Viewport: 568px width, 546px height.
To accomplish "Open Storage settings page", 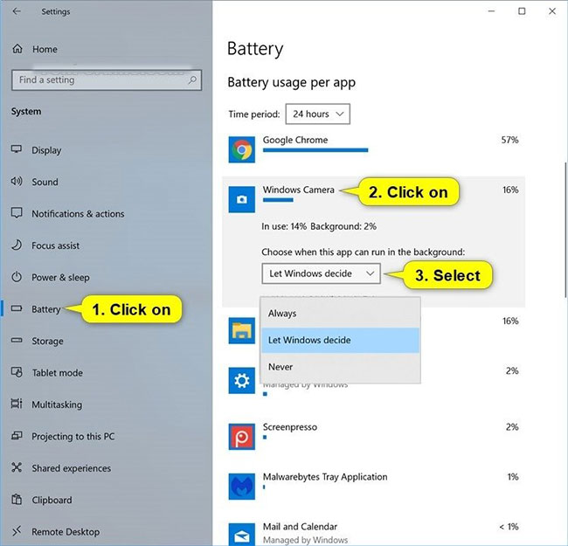I will [x=47, y=341].
